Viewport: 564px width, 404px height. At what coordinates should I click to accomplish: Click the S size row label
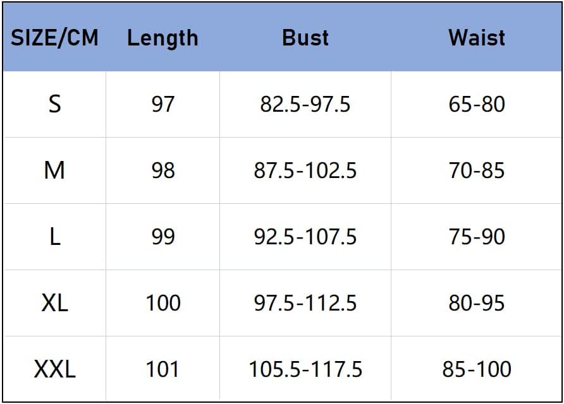coord(55,104)
